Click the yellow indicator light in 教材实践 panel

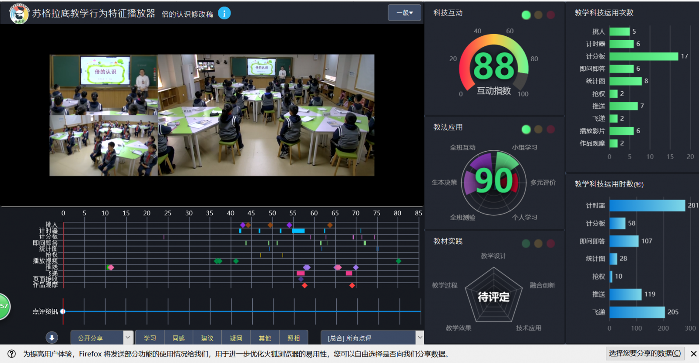point(538,243)
